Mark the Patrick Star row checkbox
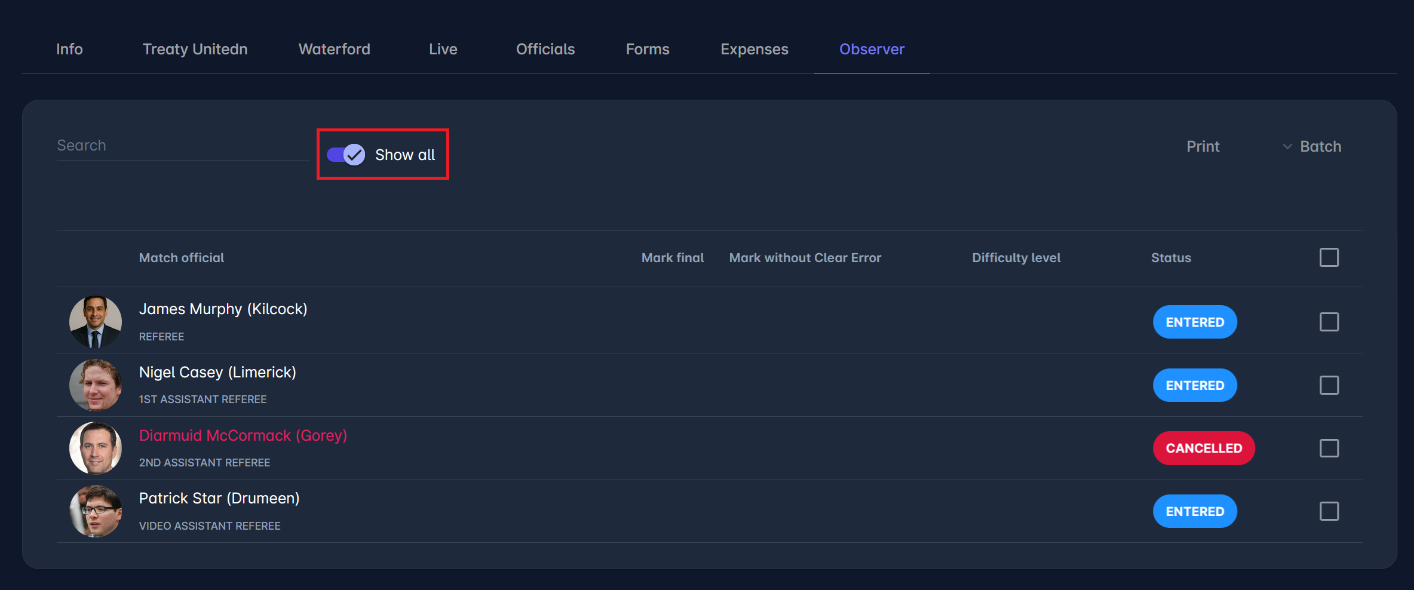Viewport: 1414px width, 590px height. pyautogui.click(x=1329, y=511)
